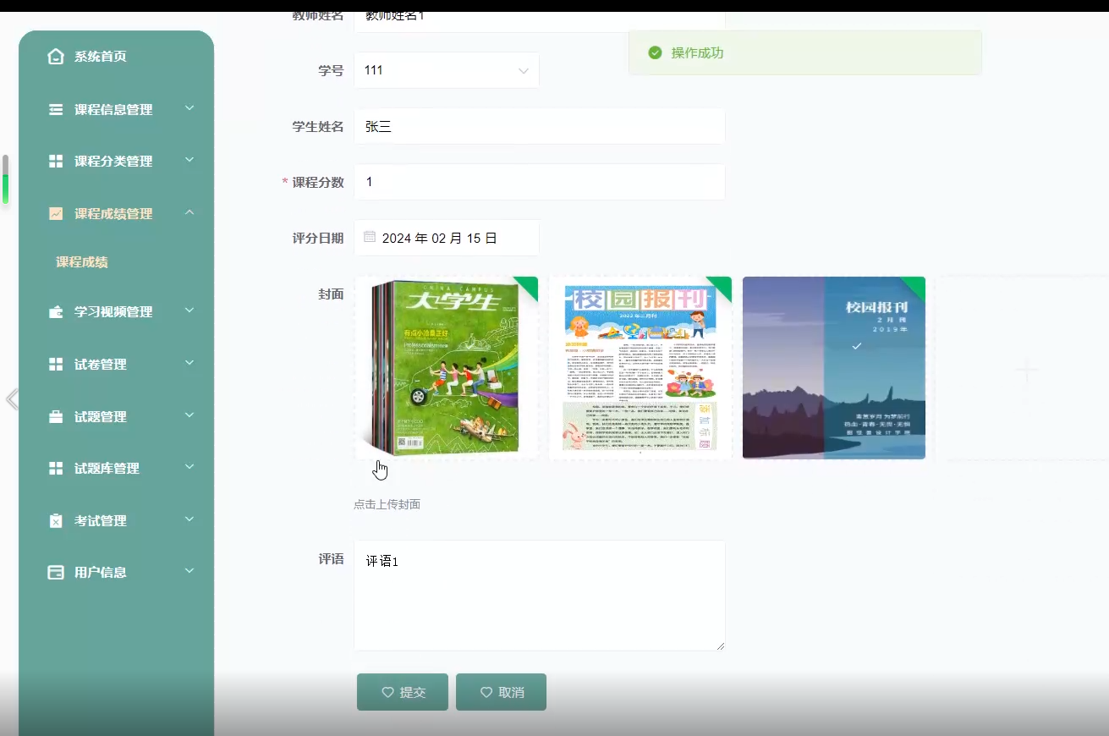Submit the form with 提交 button
1109x736 pixels.
tap(403, 692)
